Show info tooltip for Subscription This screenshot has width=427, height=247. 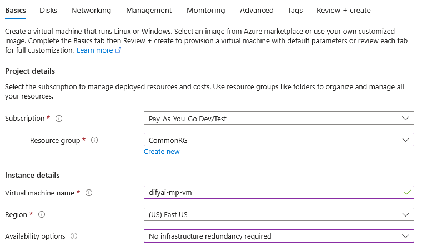[x=59, y=119]
